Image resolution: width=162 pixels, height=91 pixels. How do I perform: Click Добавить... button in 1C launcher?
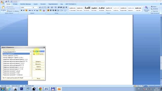(x=39, y=62)
